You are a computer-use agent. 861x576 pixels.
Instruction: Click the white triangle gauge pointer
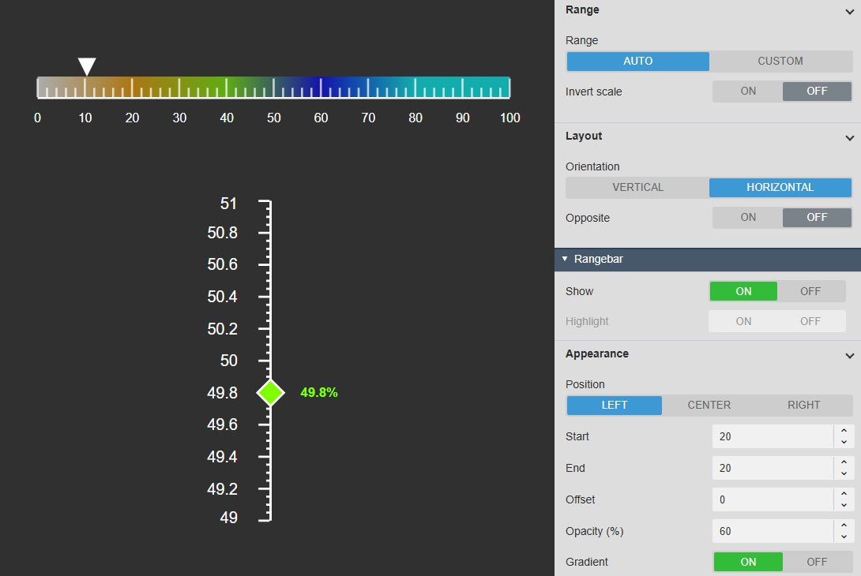[87, 65]
